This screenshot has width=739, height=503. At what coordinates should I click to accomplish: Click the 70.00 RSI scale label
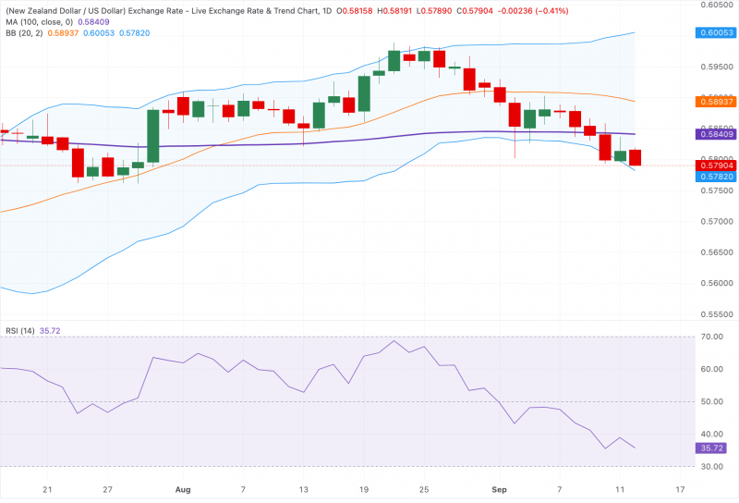tap(711, 337)
